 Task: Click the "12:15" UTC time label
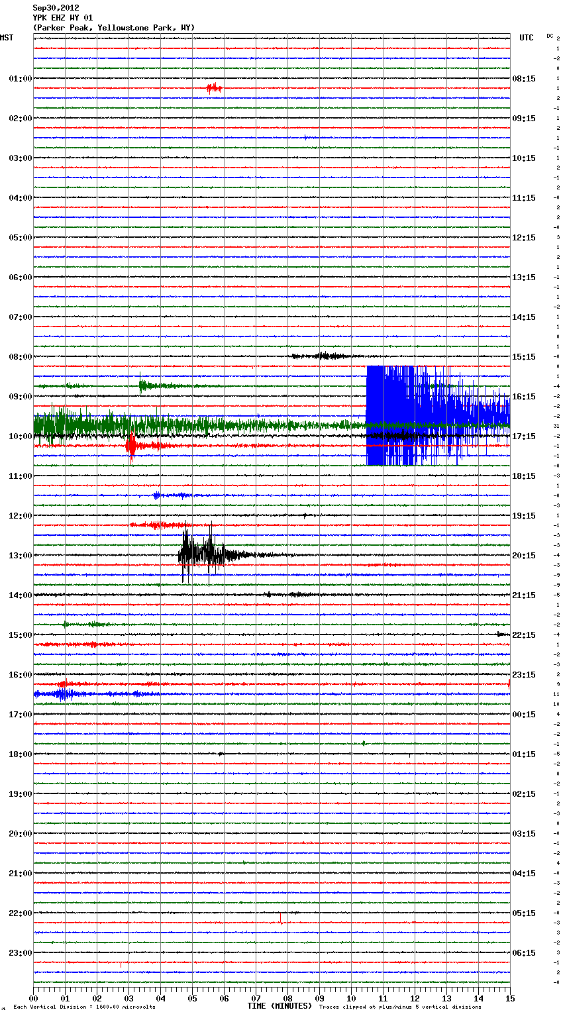click(524, 238)
